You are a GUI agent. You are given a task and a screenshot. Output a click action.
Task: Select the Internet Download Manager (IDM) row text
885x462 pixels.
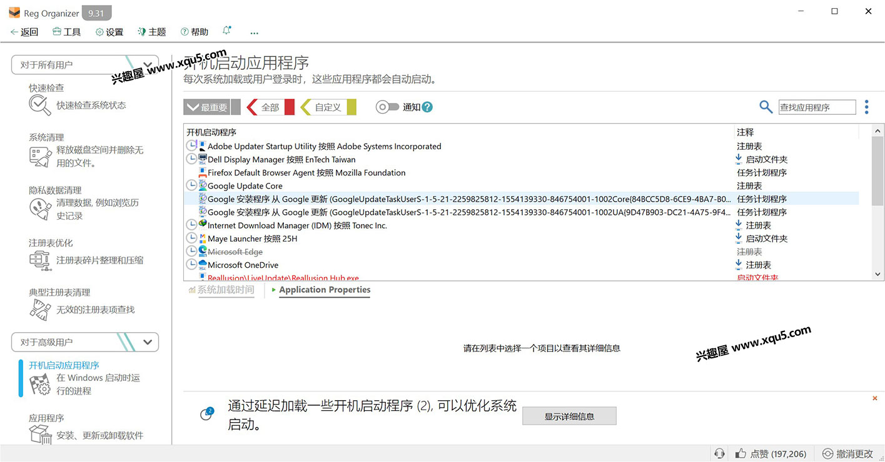[297, 225]
